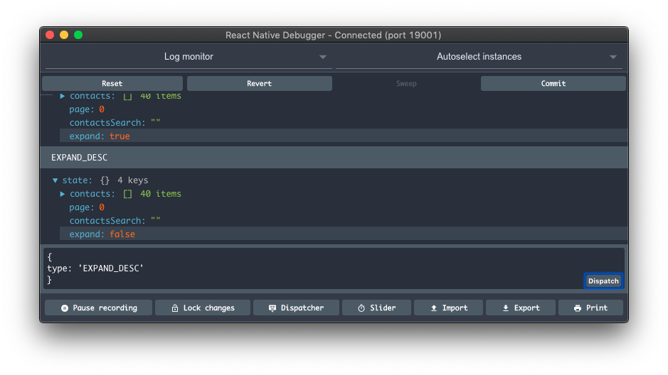Expand the contacts array under EXPAND_DESC

coord(63,194)
